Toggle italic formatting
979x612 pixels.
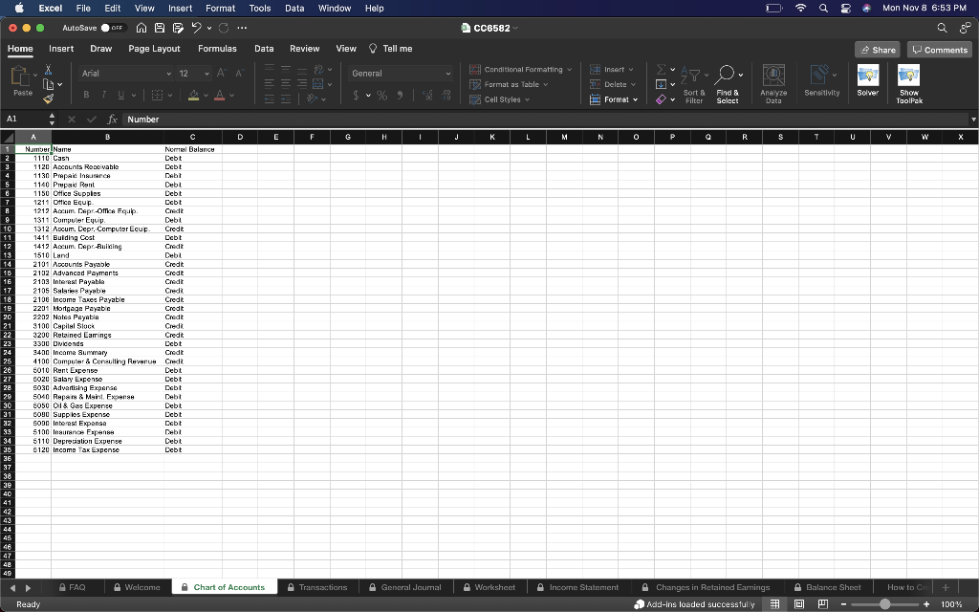[104, 95]
